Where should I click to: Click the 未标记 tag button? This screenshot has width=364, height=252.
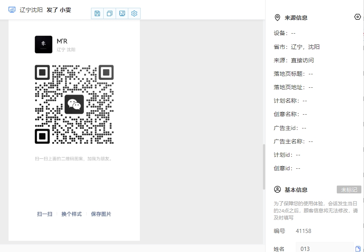pyautogui.click(x=349, y=189)
